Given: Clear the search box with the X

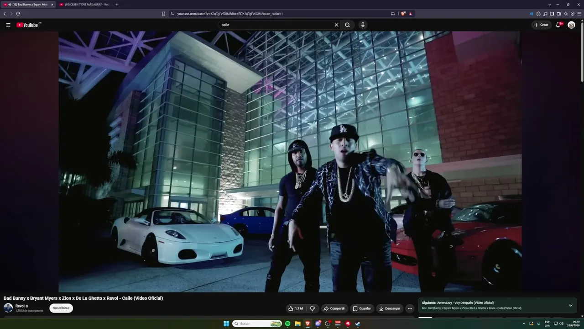Looking at the screenshot, I should (x=337, y=25).
